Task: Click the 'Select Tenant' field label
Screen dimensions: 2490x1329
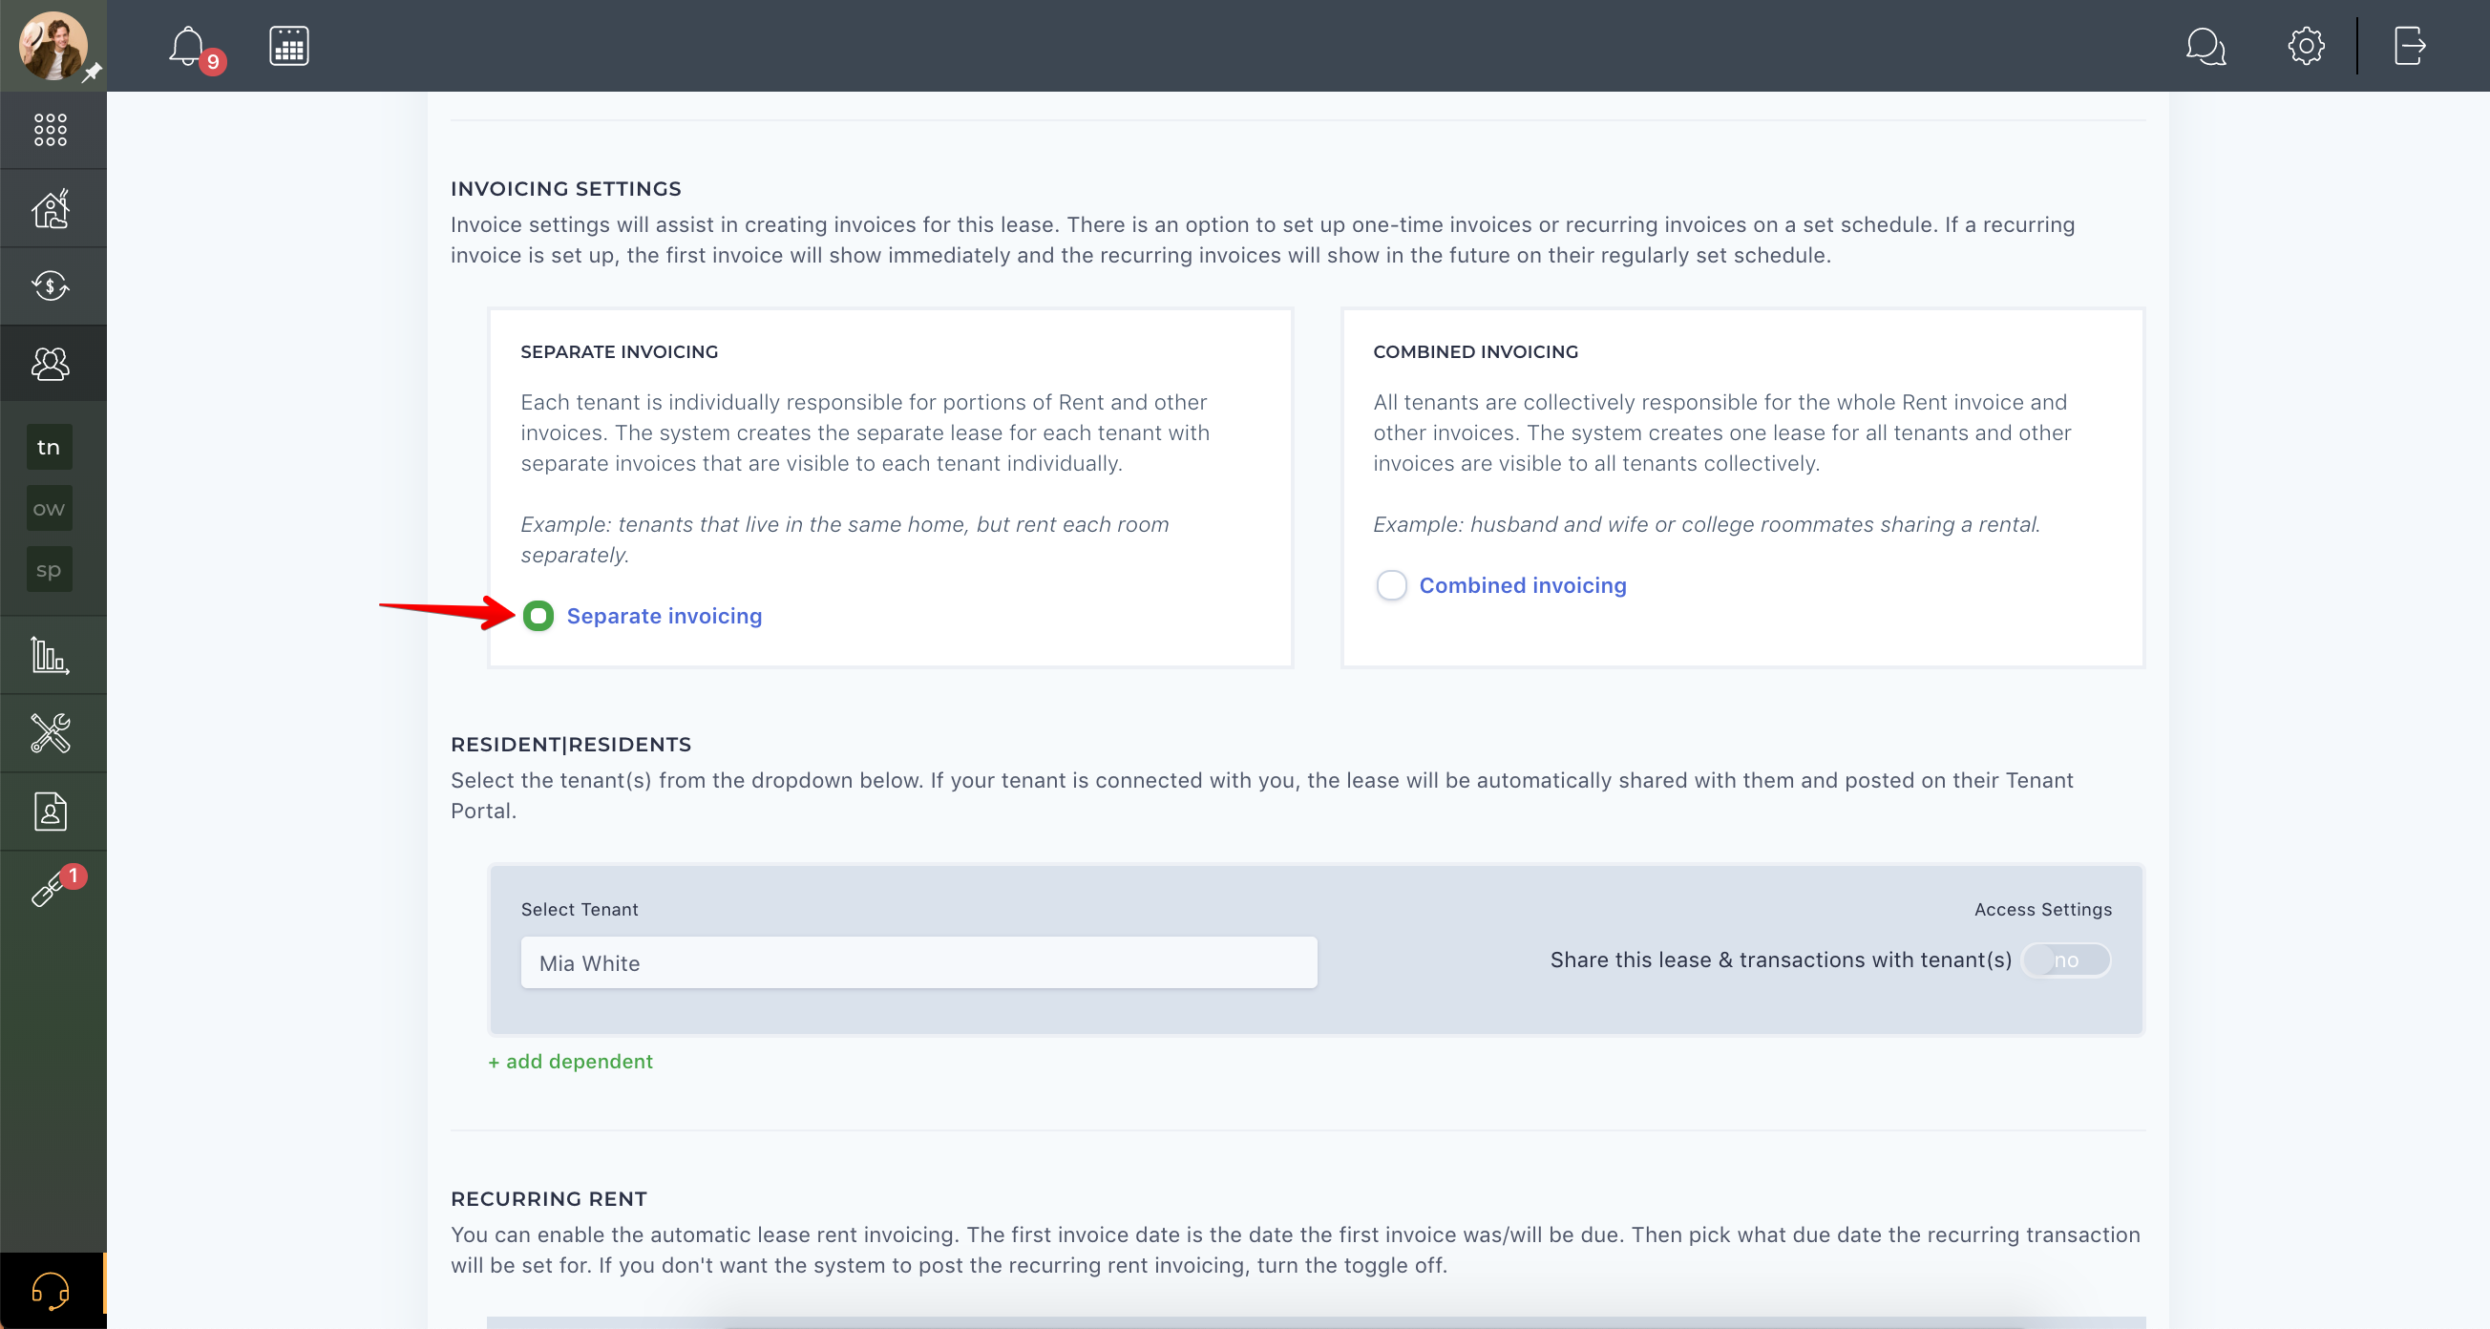Action: [x=579, y=910]
